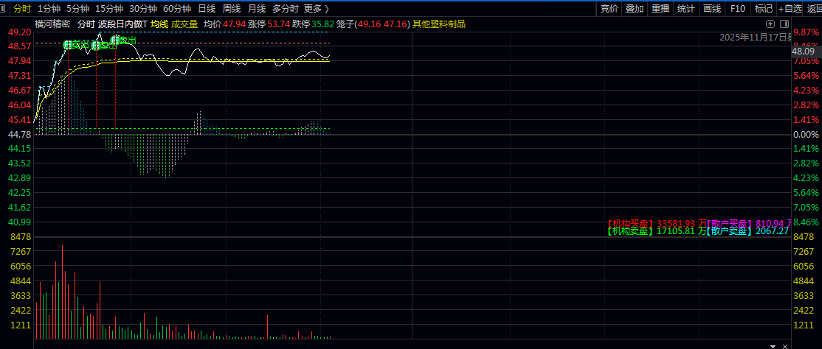Click the tallest red volume bar
822x349 pixels.
pos(63,292)
